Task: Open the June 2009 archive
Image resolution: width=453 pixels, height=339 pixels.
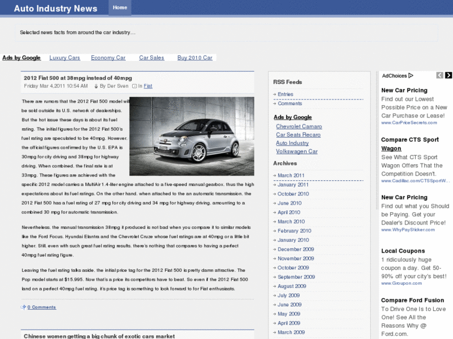Action: [x=290, y=305]
